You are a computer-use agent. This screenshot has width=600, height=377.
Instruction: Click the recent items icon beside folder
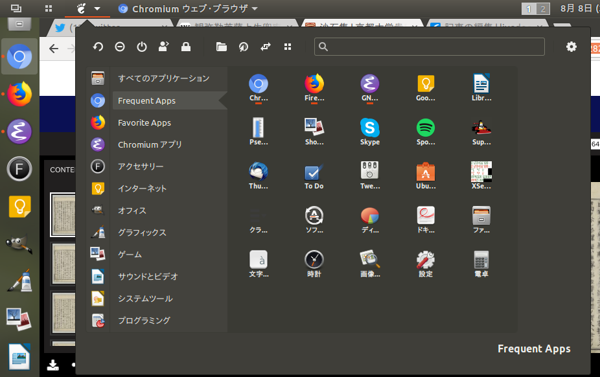tap(244, 47)
